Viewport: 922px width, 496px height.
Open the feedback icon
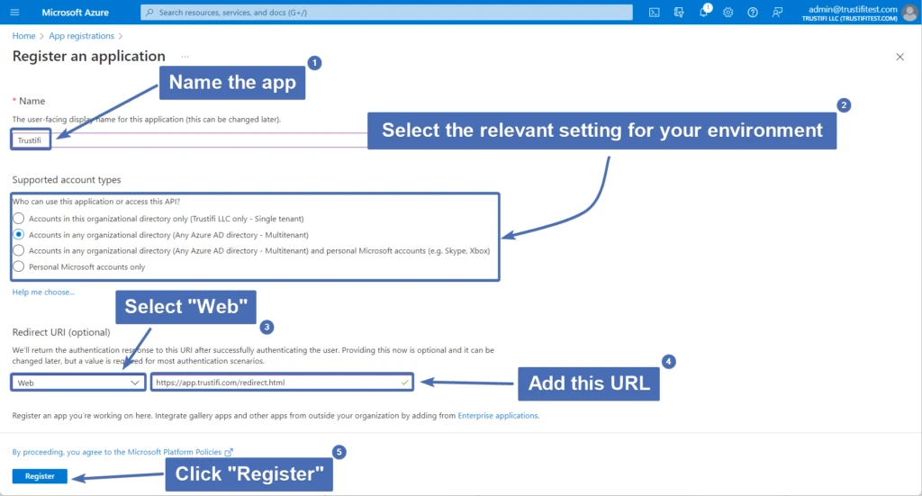[x=777, y=13]
